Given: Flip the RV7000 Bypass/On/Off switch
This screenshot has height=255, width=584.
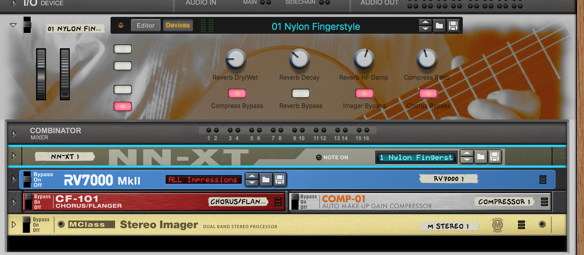Looking at the screenshot, I should point(27,180).
